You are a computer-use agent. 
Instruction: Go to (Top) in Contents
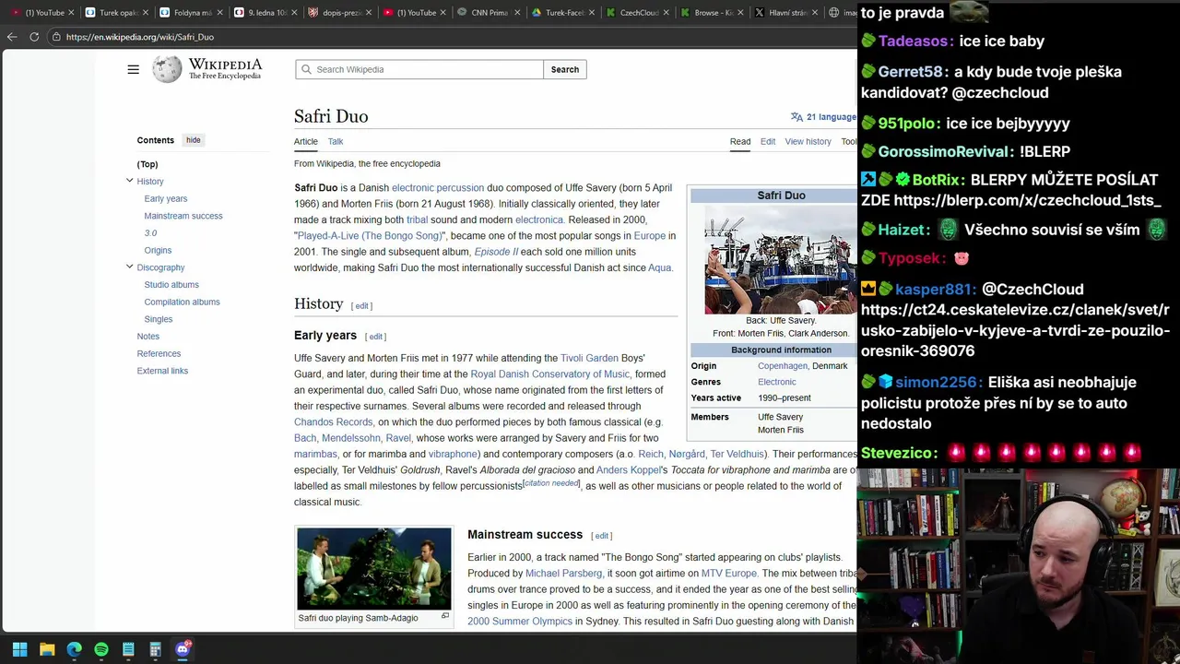[147, 164]
